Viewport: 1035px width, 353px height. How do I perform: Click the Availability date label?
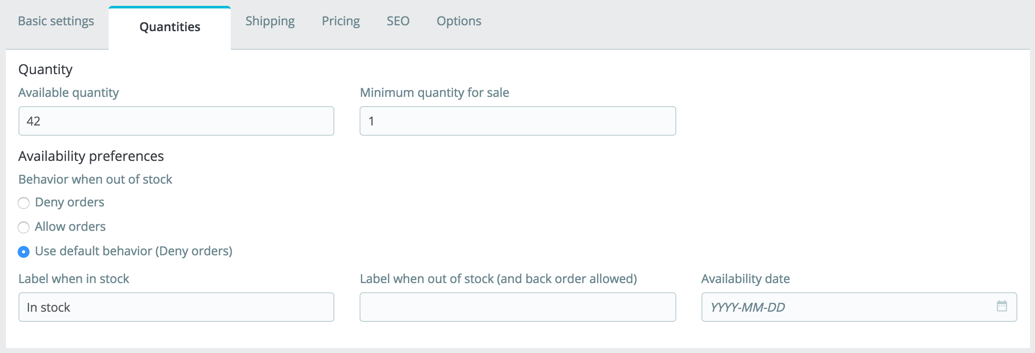745,279
